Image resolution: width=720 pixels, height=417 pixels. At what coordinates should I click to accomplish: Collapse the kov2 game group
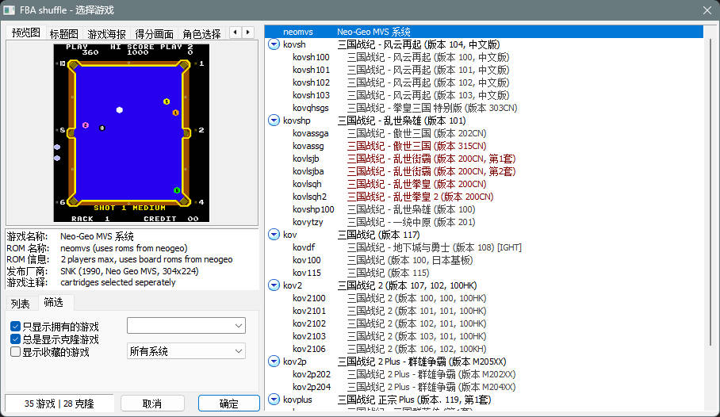(274, 285)
